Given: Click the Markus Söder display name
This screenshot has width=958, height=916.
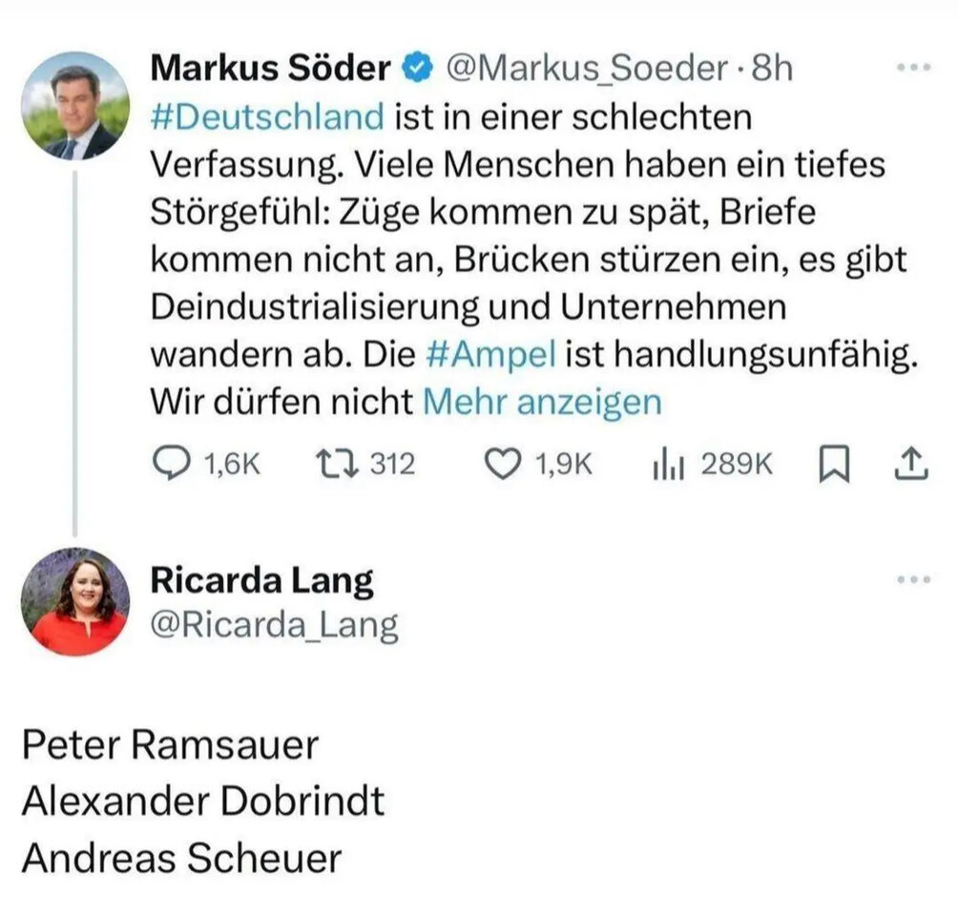Looking at the screenshot, I should pos(271,67).
